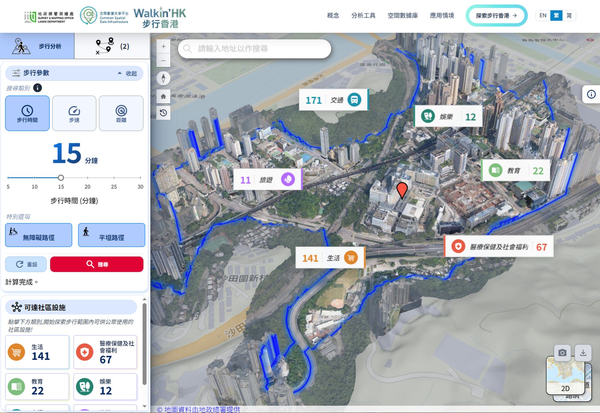Zoom out the map with minus button

coord(163,60)
